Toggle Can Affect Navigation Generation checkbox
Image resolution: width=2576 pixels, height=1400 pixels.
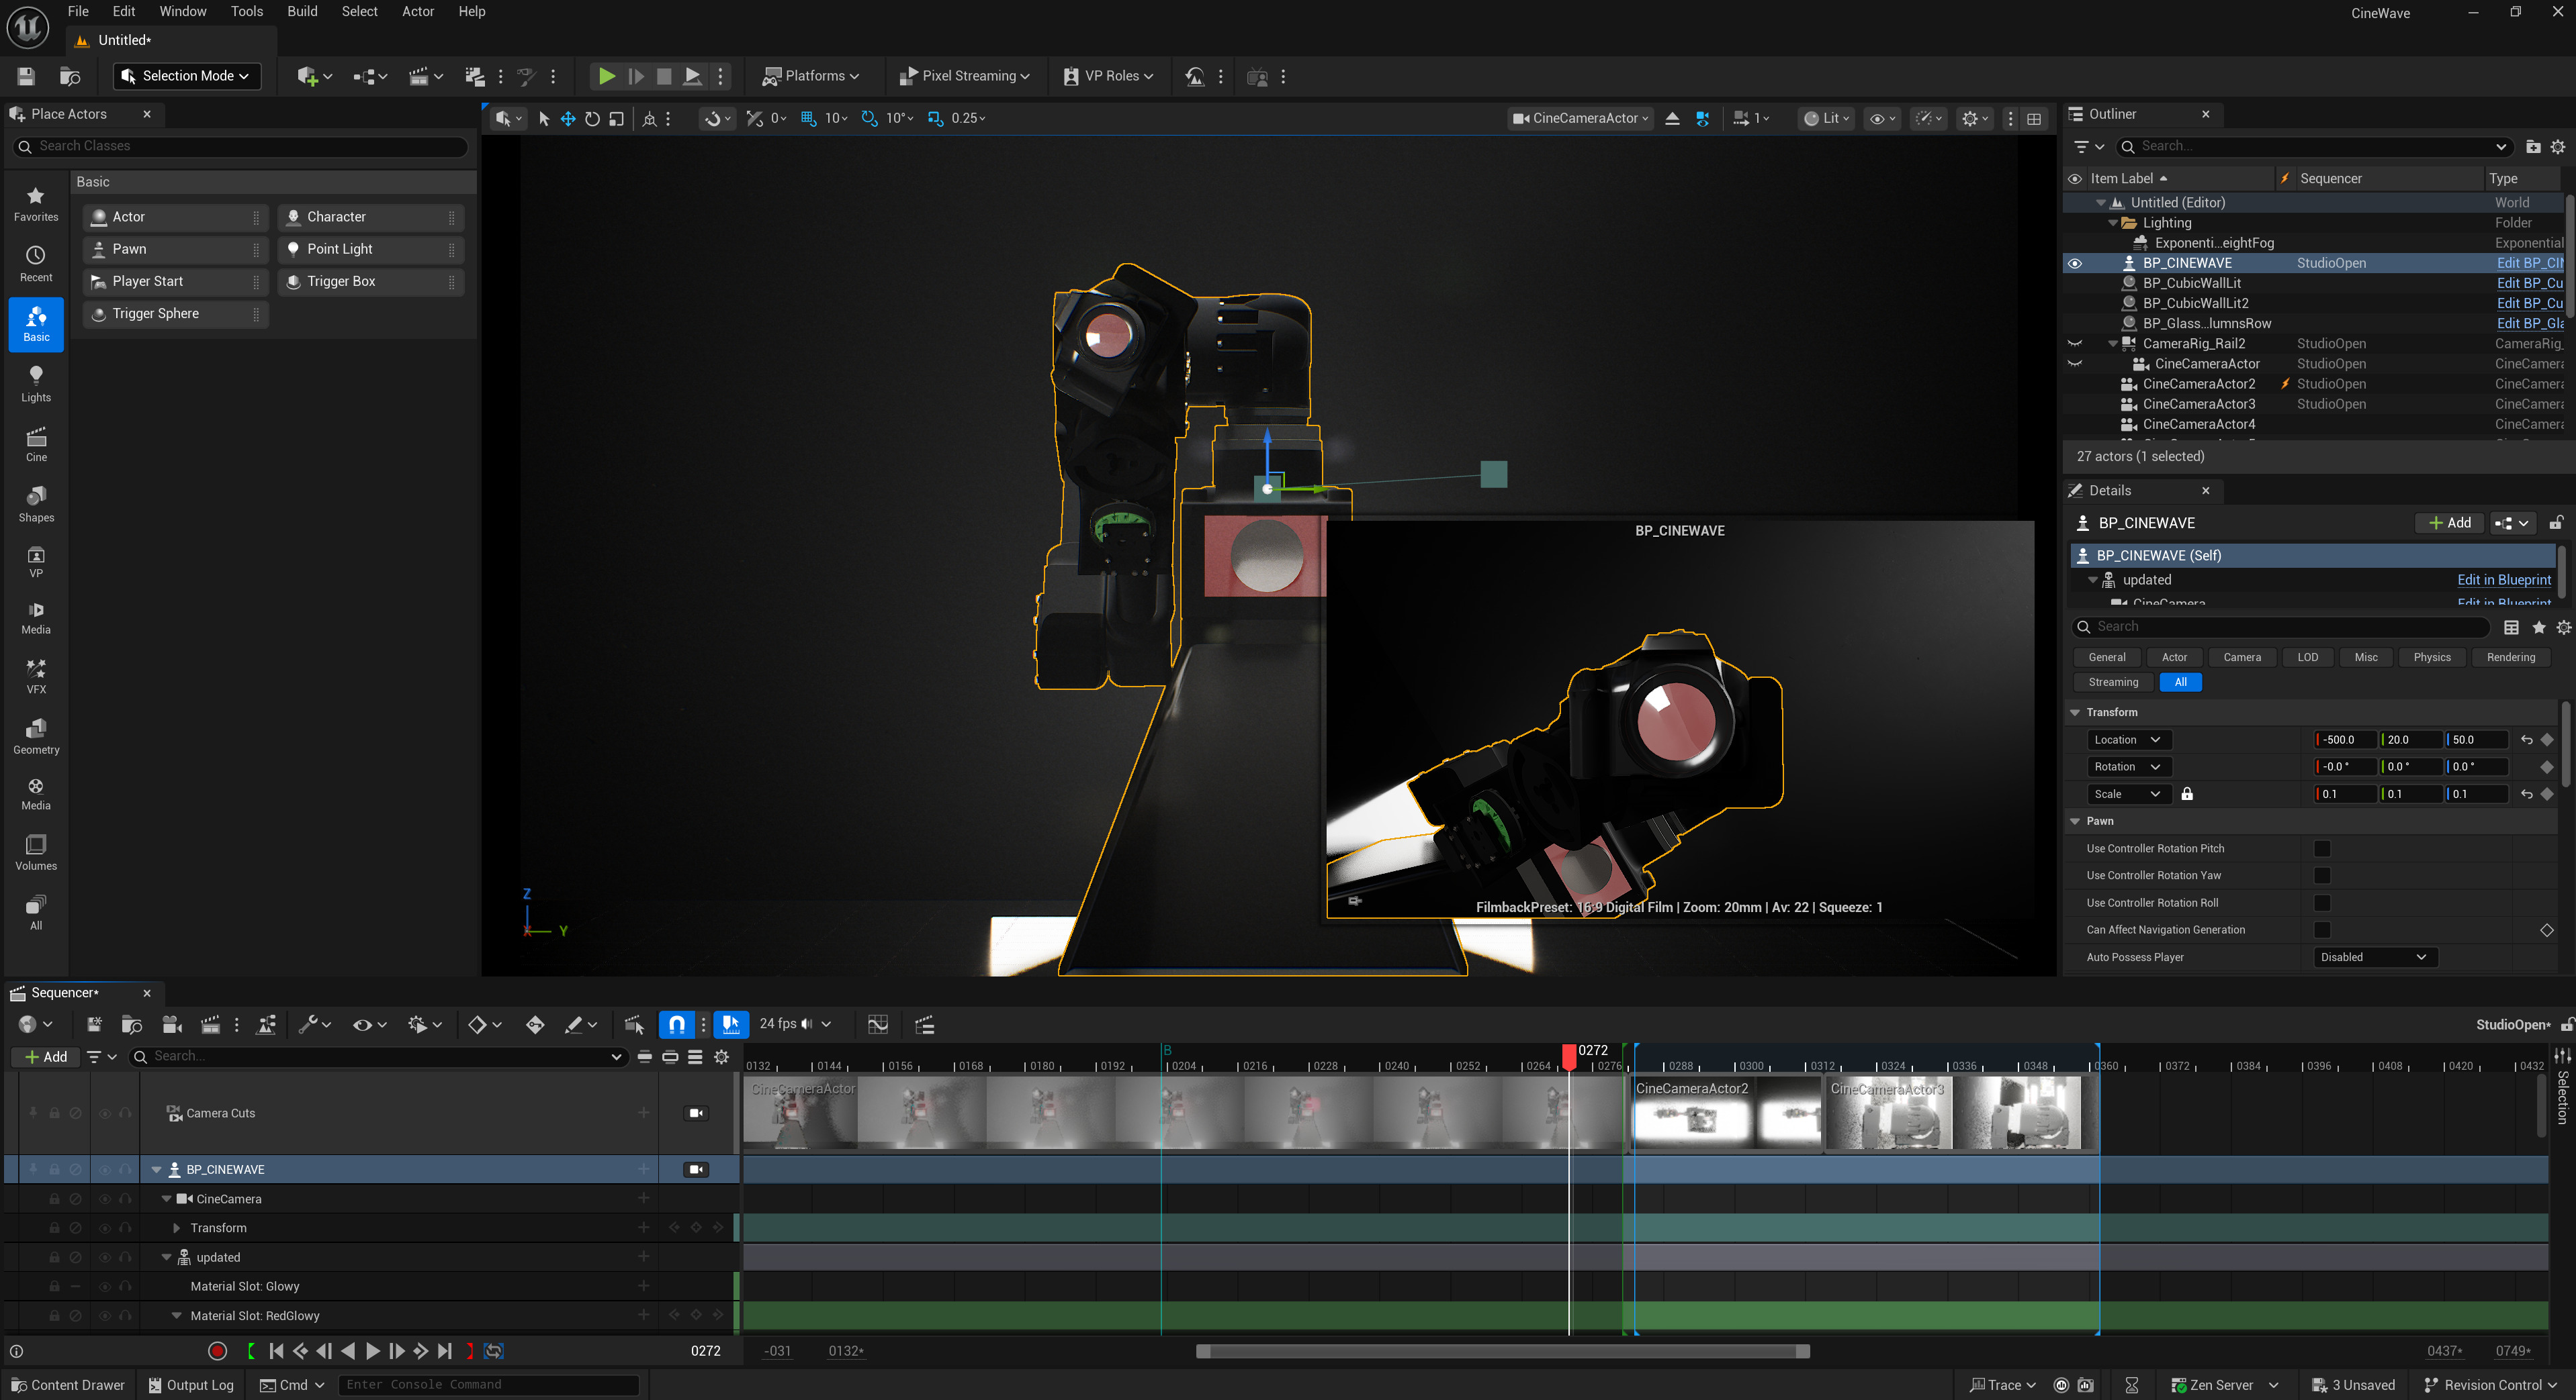coord(2322,930)
